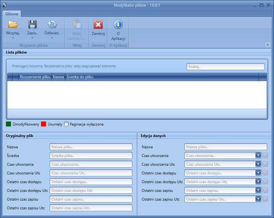Click the Nazwa field in Edycja danych
The height and width of the screenshot is (218, 274).
226,147
